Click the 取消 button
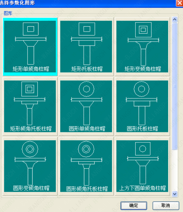The height and width of the screenshot is (212, 183). 166,206
